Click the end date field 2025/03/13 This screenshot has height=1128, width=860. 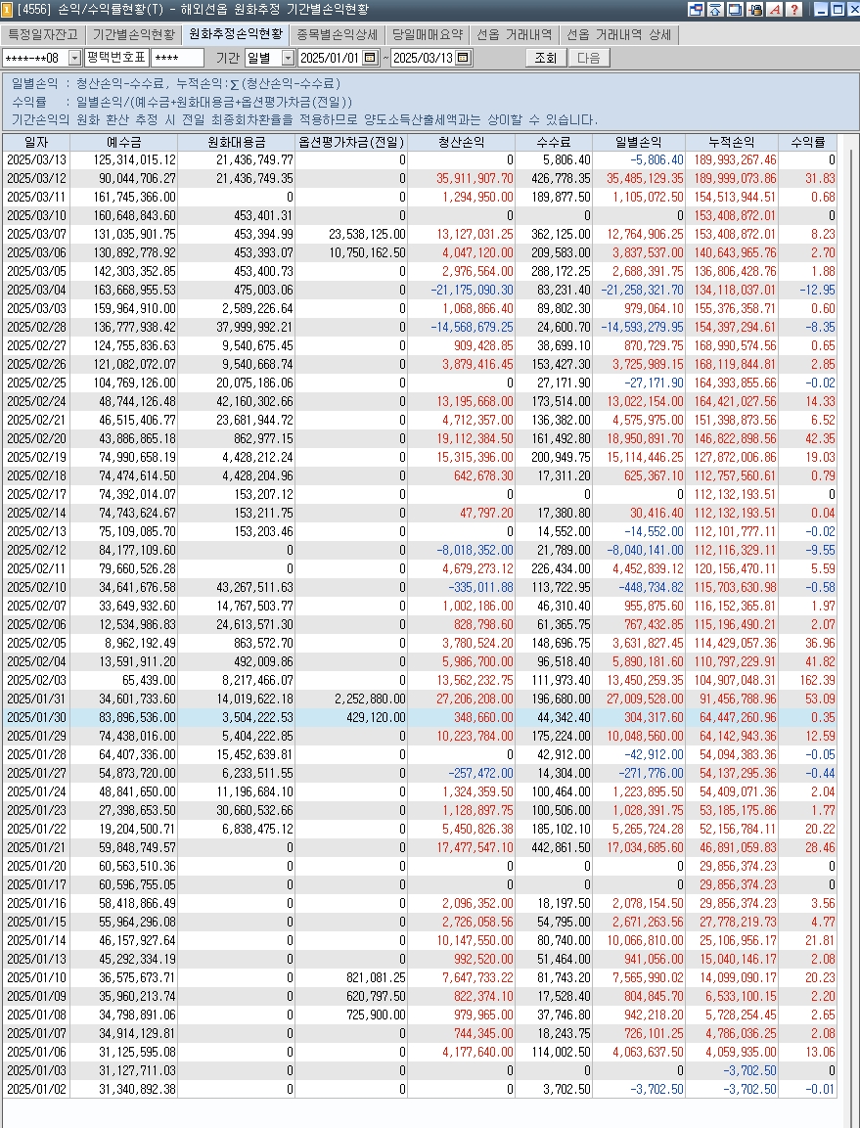pos(424,58)
